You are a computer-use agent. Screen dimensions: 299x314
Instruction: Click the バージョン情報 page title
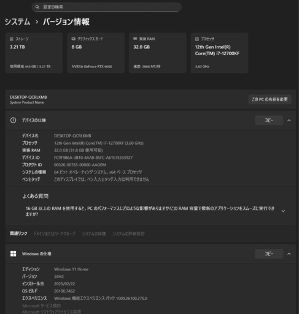coord(66,22)
